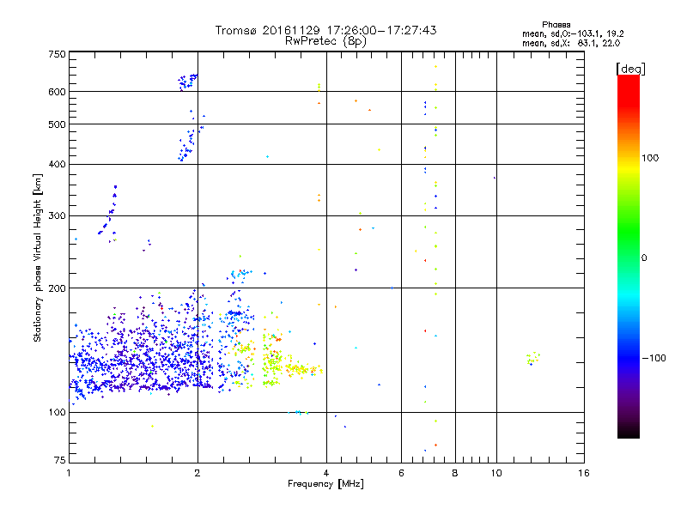The width and height of the screenshot is (687, 515).
Task: Click the '10' x-axis tick label
Action: click(496, 473)
